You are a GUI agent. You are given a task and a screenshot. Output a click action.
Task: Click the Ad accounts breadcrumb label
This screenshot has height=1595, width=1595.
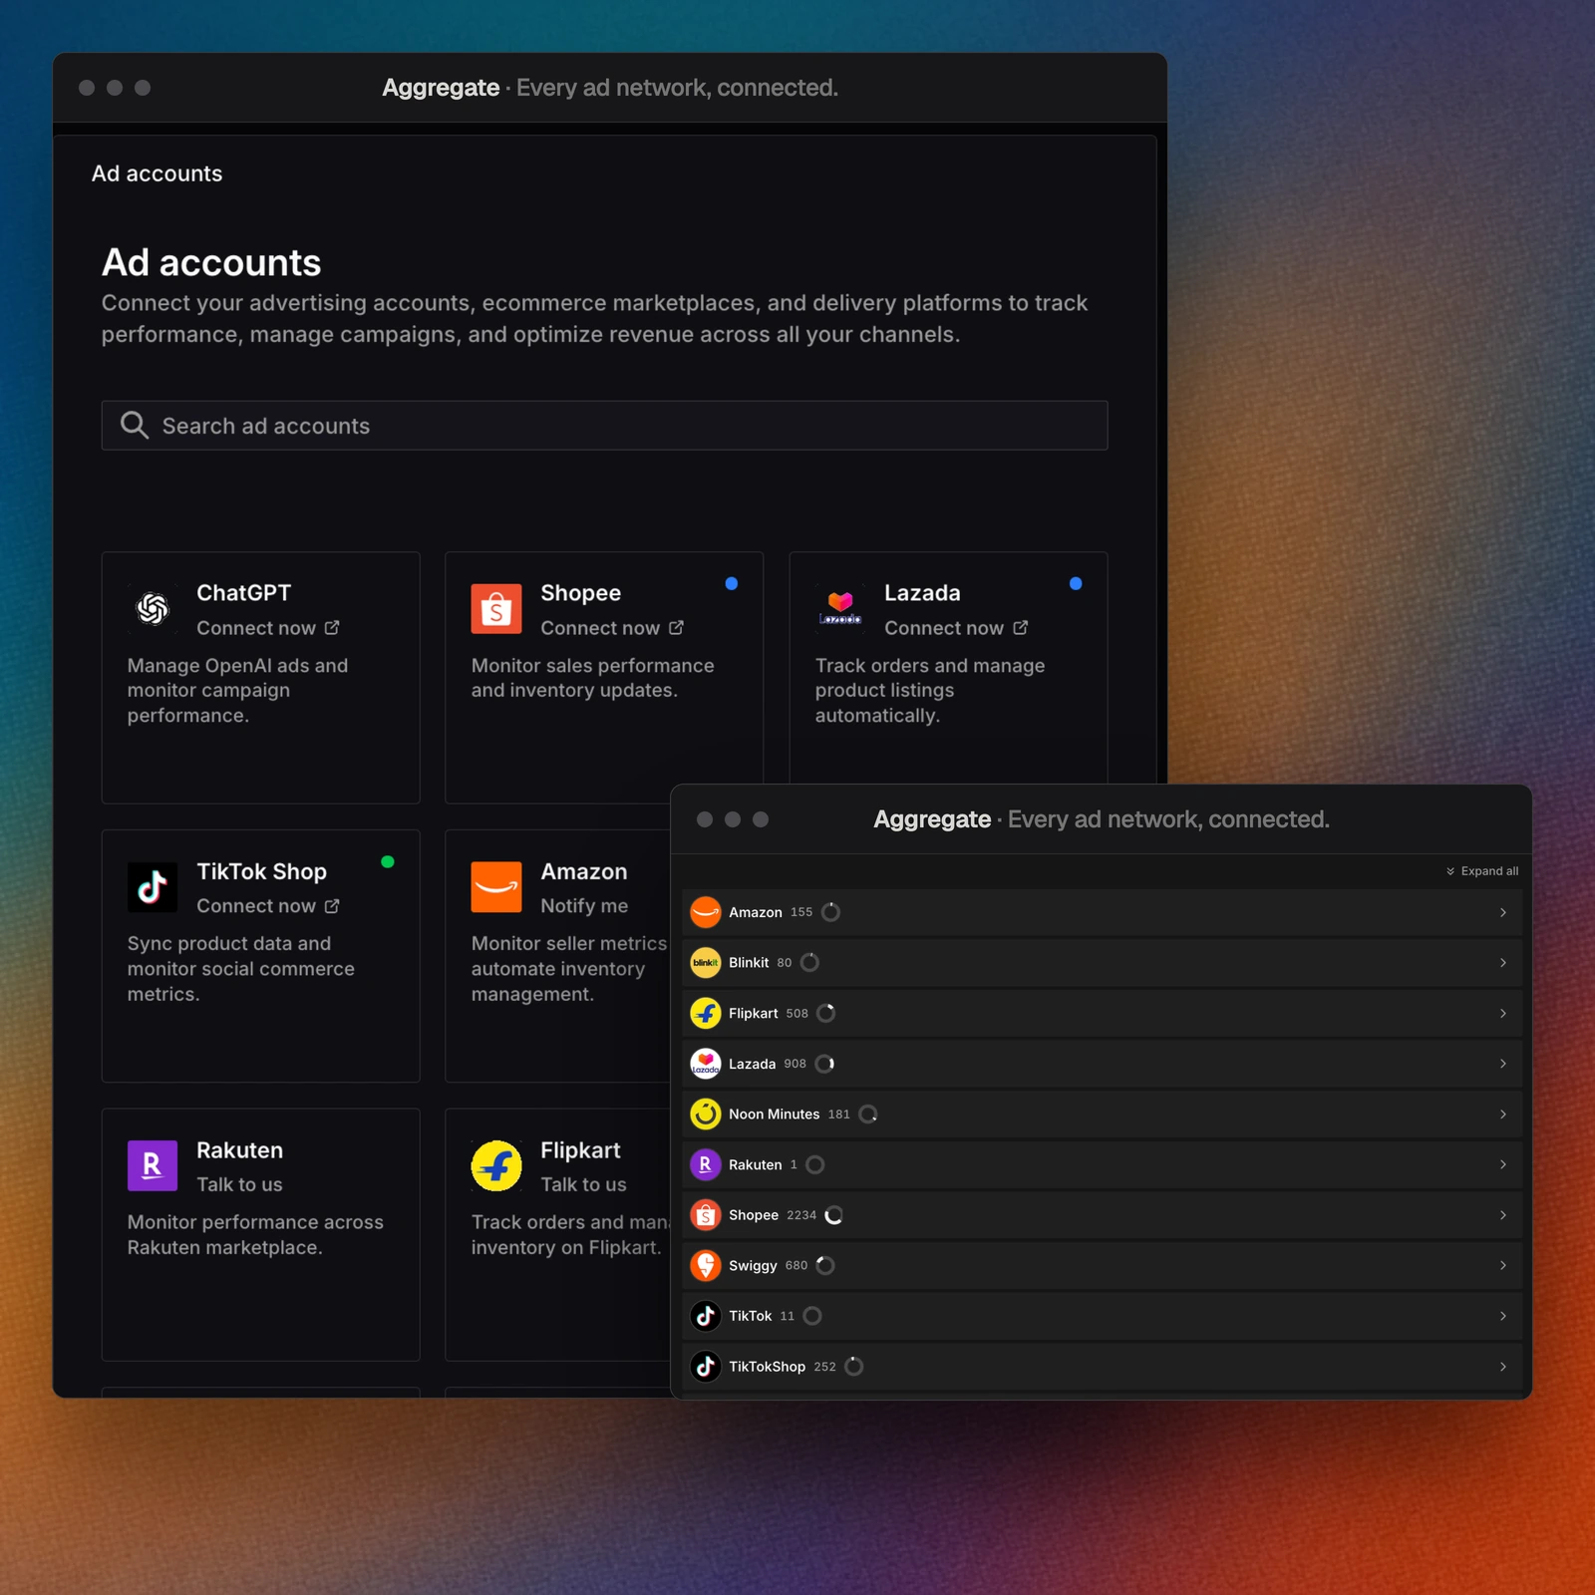157,173
